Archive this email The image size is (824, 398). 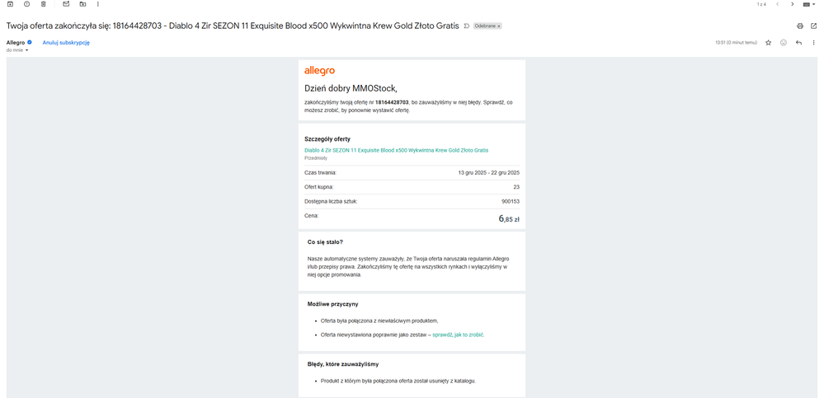10,4
